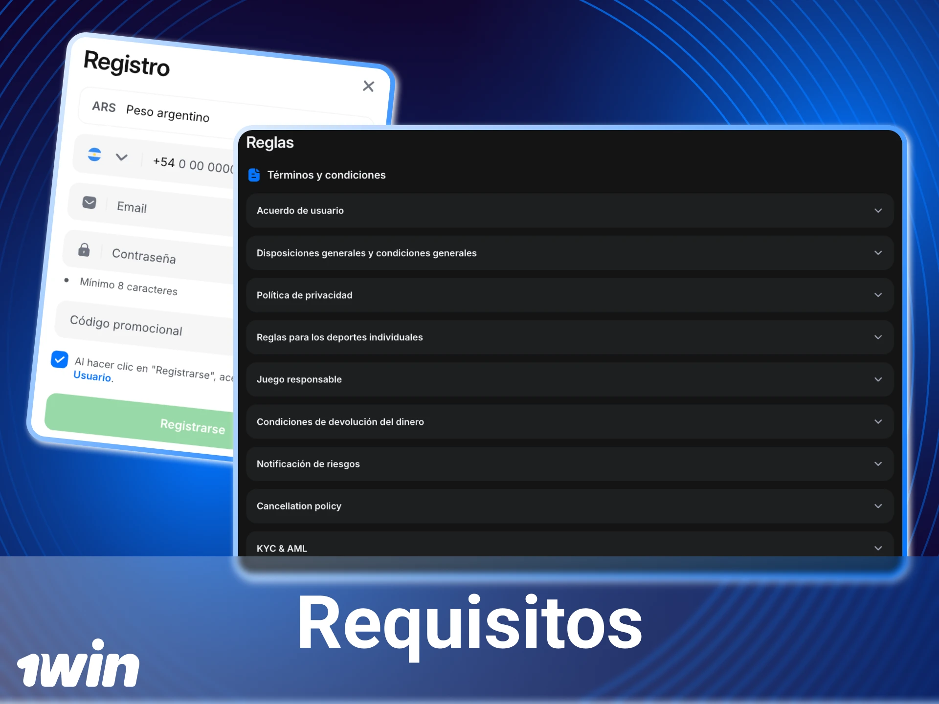Click the Email input field
Image resolution: width=939 pixels, height=704 pixels.
point(147,207)
